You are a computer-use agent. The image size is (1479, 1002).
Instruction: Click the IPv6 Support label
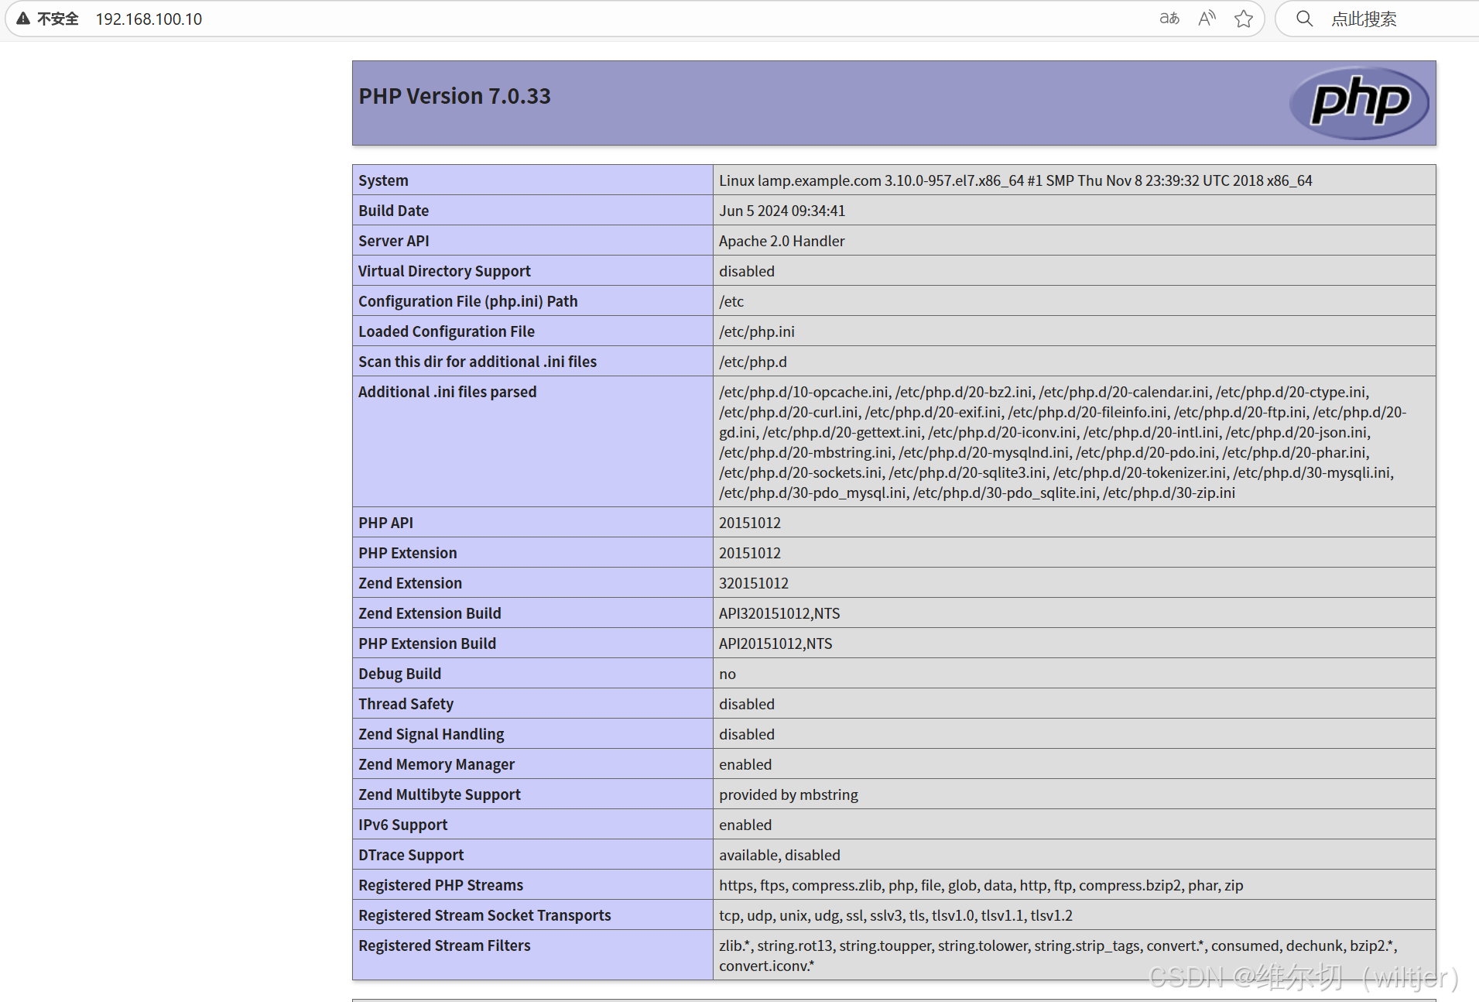tap(402, 825)
